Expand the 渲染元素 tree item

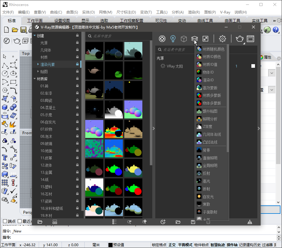[x=38, y=64]
